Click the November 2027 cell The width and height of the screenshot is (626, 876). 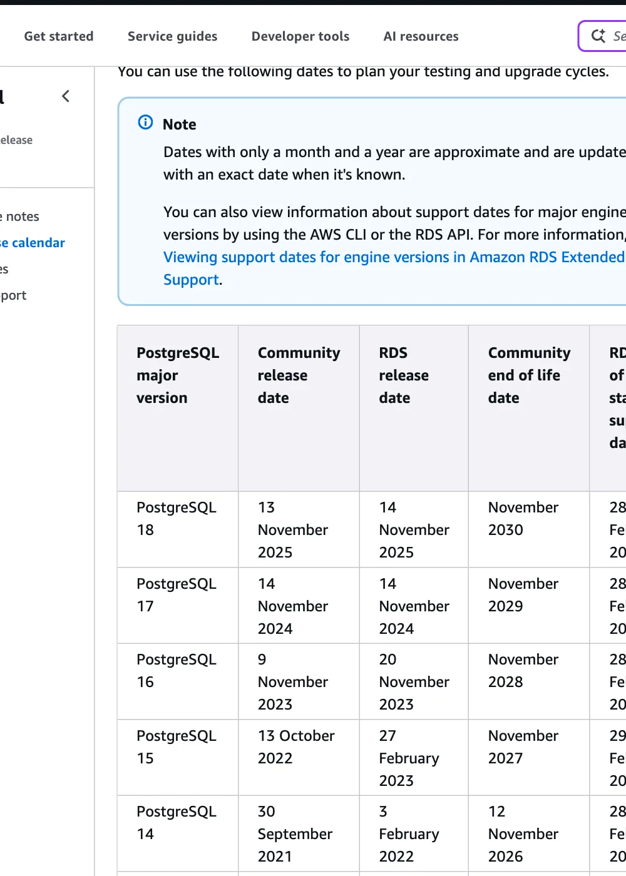tap(529, 758)
